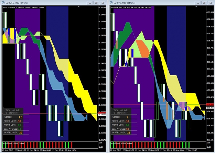Click the EURJPY OHLC header line 106.366 106.367
This screenshot has height=153, width=215.
point(131,8)
